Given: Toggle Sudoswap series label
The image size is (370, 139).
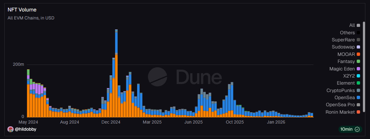Looking at the screenshot, I should (343, 47).
